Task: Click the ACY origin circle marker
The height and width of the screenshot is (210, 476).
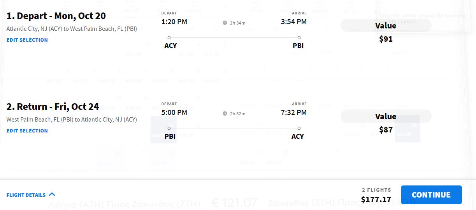Action: (x=169, y=38)
